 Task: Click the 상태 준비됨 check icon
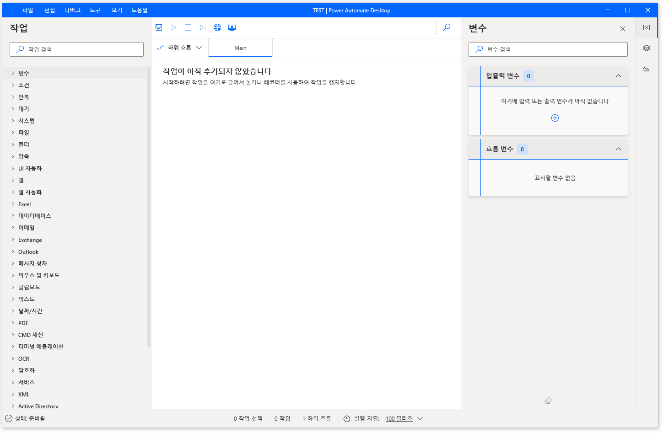[x=9, y=418]
